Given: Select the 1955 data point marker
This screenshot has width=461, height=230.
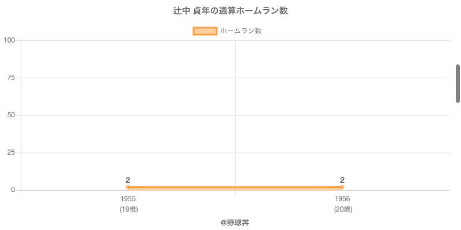Looking at the screenshot, I should [x=128, y=187].
